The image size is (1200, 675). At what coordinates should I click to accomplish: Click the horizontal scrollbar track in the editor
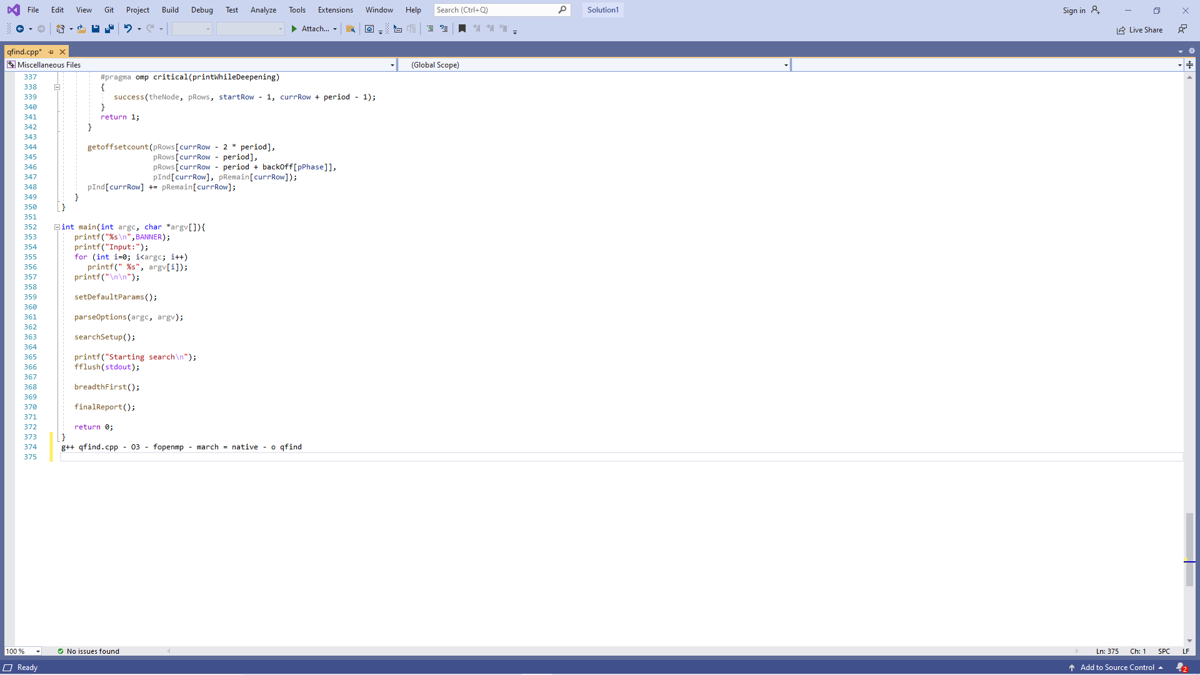pos(622,651)
